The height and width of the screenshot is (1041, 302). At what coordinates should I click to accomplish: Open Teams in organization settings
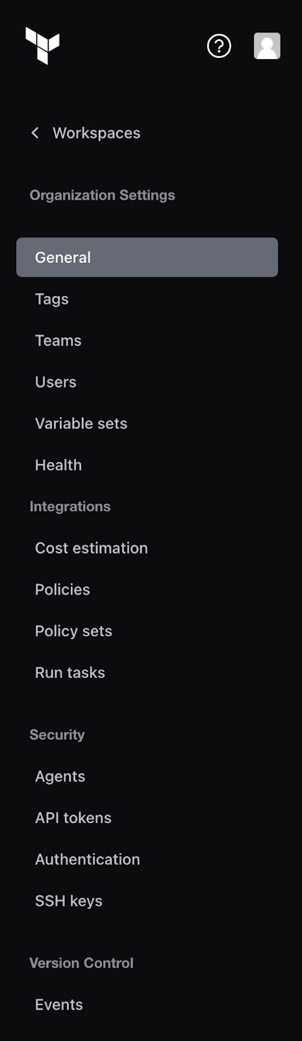coord(58,340)
